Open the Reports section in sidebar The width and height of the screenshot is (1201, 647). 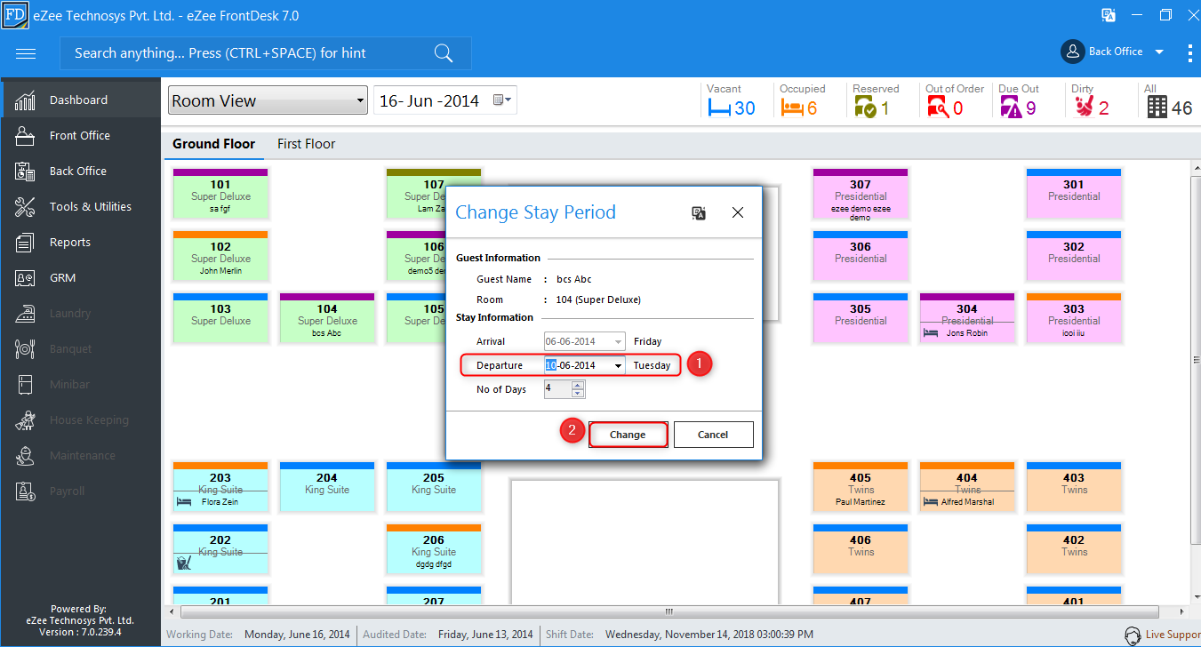point(81,242)
